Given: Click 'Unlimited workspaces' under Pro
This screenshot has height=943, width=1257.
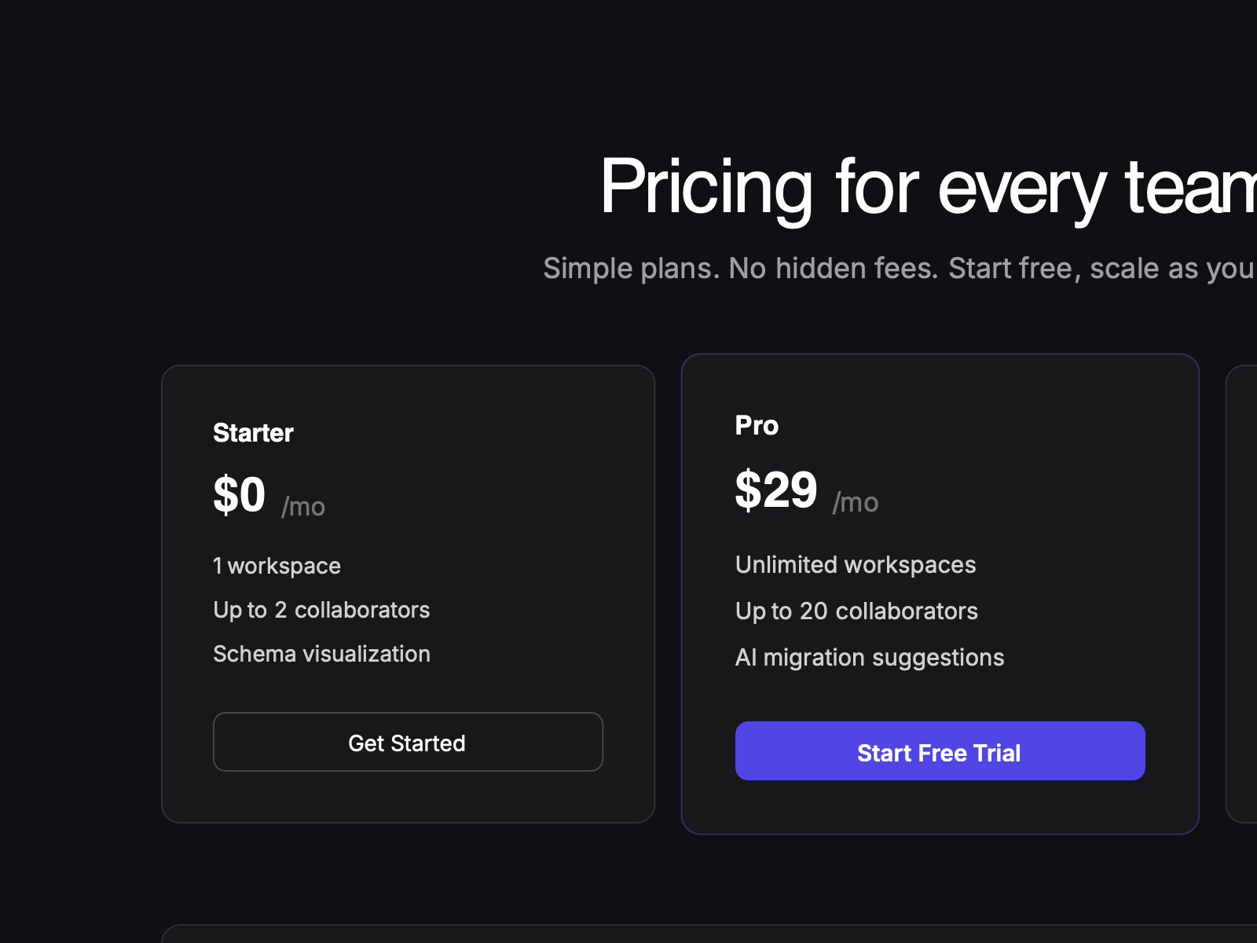Looking at the screenshot, I should point(855,564).
